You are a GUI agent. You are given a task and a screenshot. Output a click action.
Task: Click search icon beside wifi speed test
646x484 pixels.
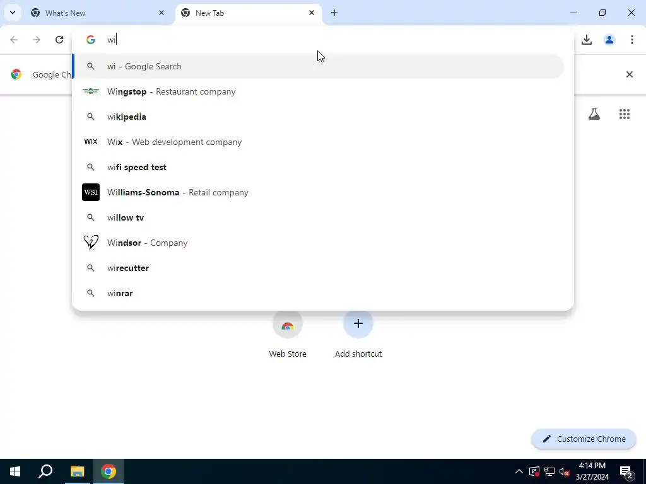coord(91,167)
